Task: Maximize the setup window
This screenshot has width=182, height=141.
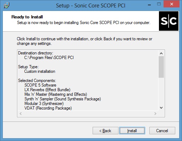Action: [x=159, y=4]
